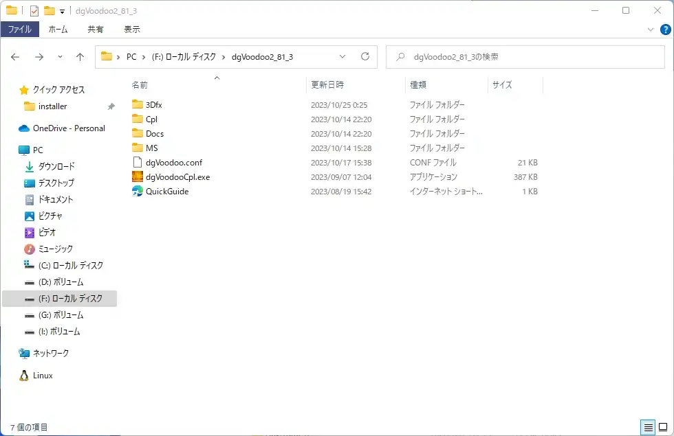674x436 pixels.
Task: Open recent locations dropdown arrow
Action: [x=60, y=57]
